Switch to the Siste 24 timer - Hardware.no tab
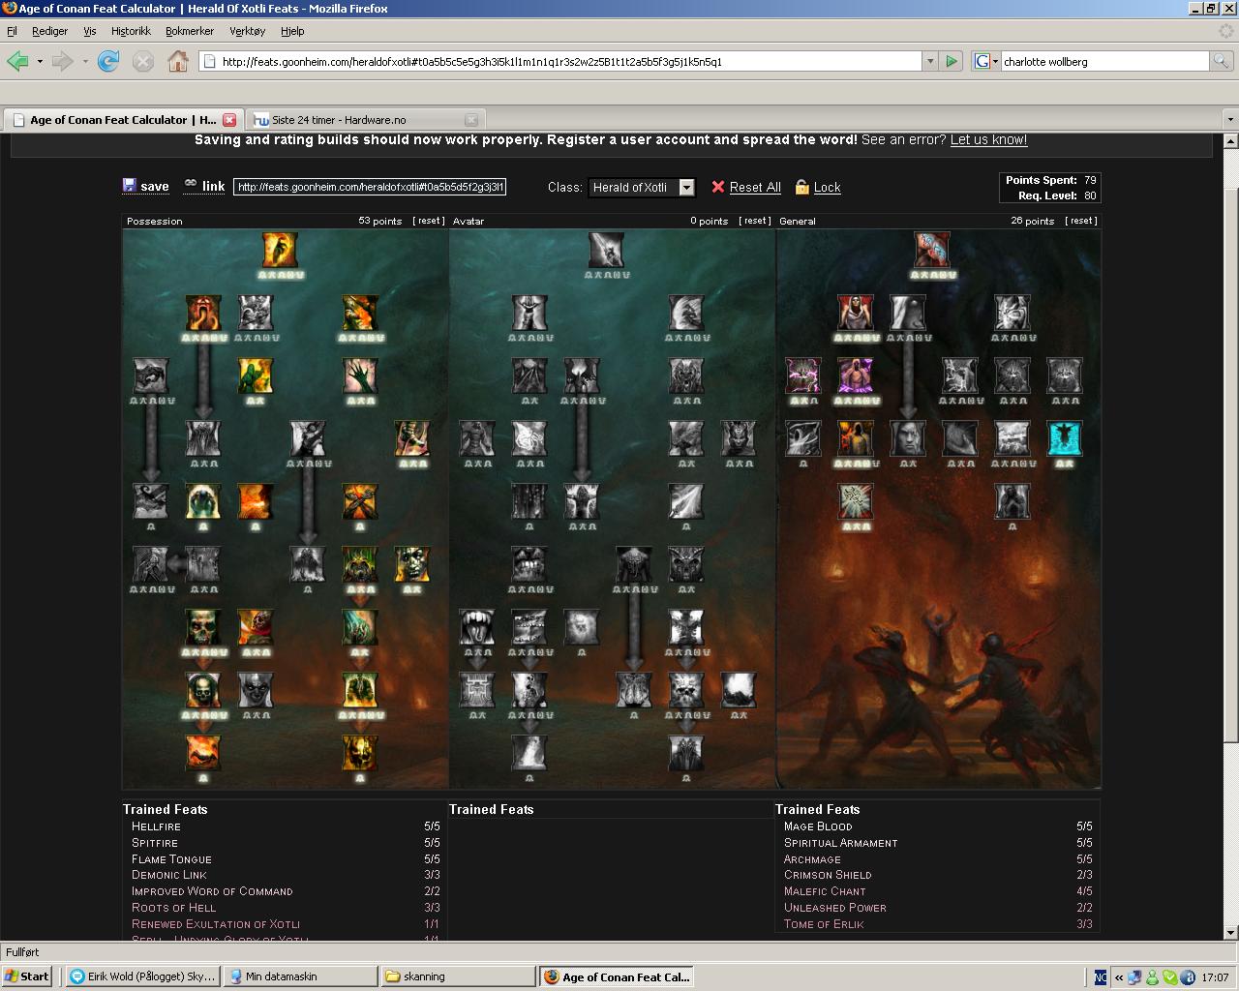The height and width of the screenshot is (991, 1239). pyautogui.click(x=364, y=120)
